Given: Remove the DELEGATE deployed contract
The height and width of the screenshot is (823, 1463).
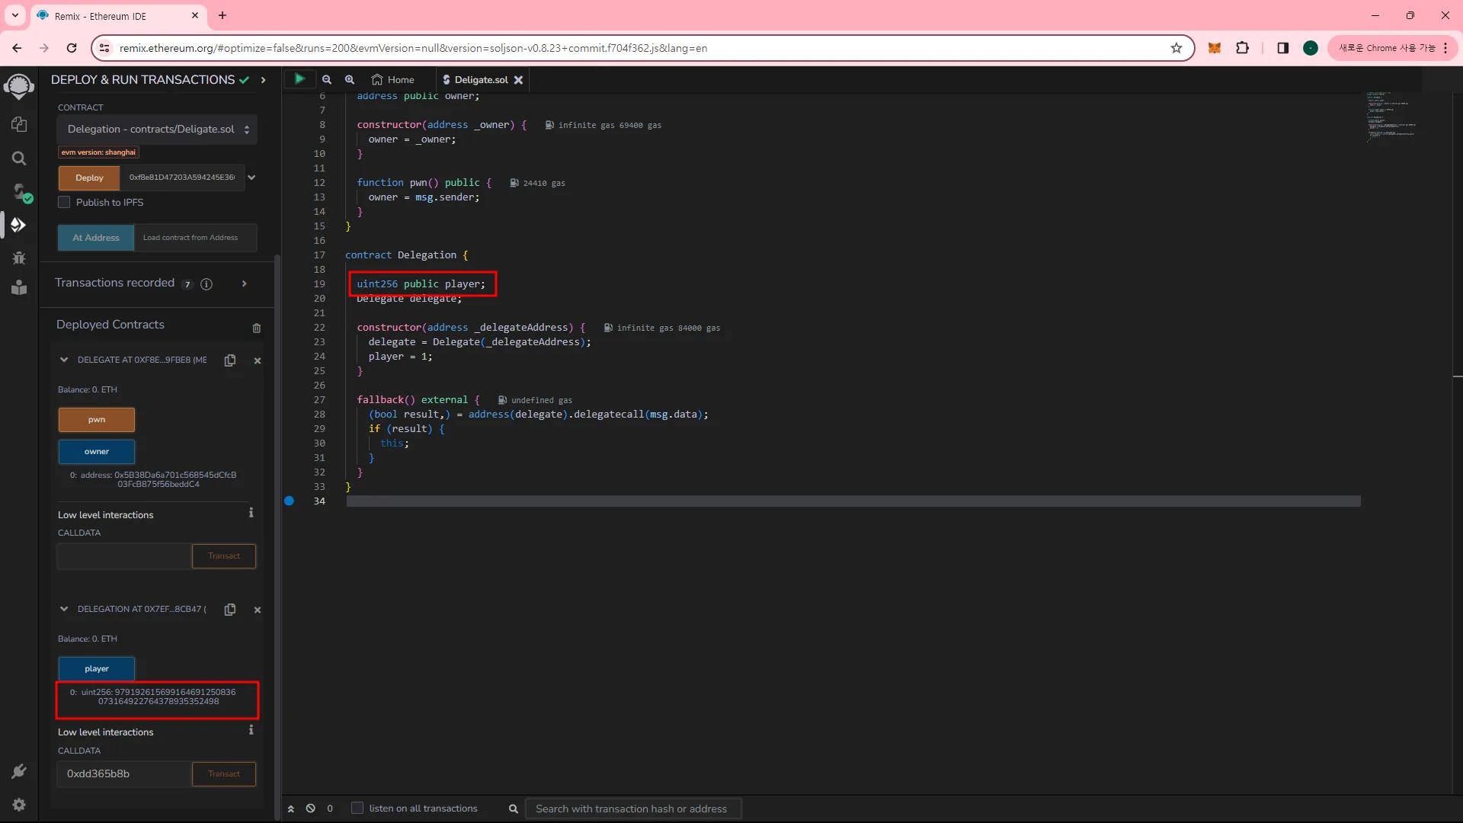Looking at the screenshot, I should [258, 360].
